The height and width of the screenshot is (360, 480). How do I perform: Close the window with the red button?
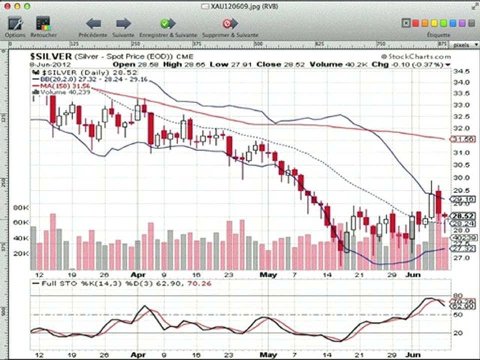coord(7,6)
